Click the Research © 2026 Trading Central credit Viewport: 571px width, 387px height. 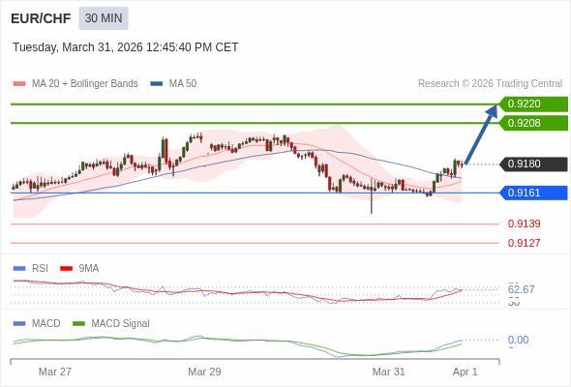[490, 84]
